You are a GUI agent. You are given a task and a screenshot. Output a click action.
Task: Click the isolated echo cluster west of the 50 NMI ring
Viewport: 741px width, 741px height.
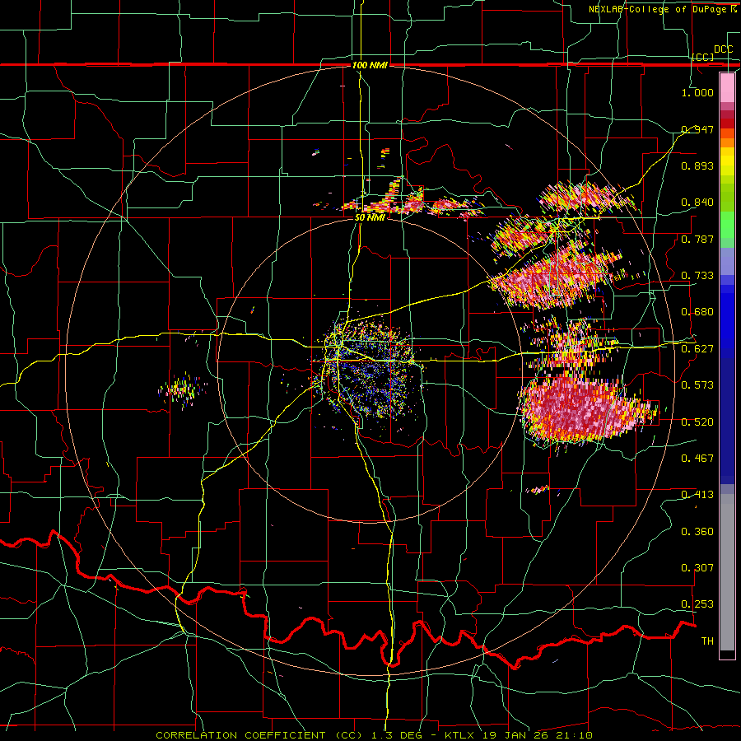182,390
